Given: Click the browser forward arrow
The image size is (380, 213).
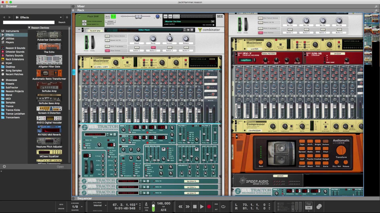Looking at the screenshot, I should tap(9, 17).
